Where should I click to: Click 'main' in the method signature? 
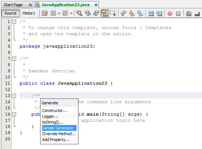coord(93,114)
